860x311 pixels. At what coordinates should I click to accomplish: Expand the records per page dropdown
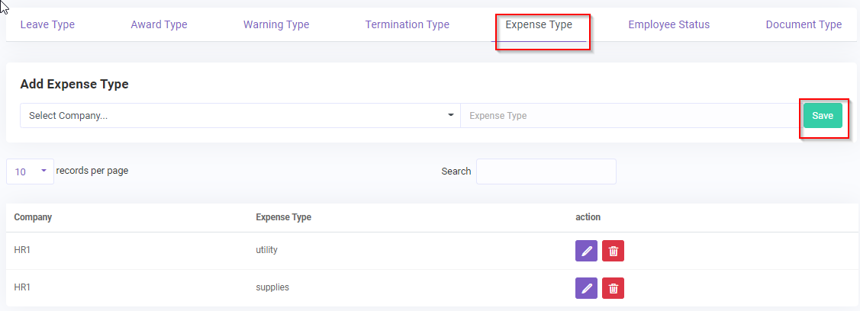tap(30, 172)
